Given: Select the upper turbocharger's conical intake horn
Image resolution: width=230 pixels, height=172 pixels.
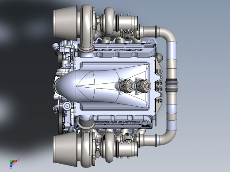Looking at the screenshot, I should 65,23.
